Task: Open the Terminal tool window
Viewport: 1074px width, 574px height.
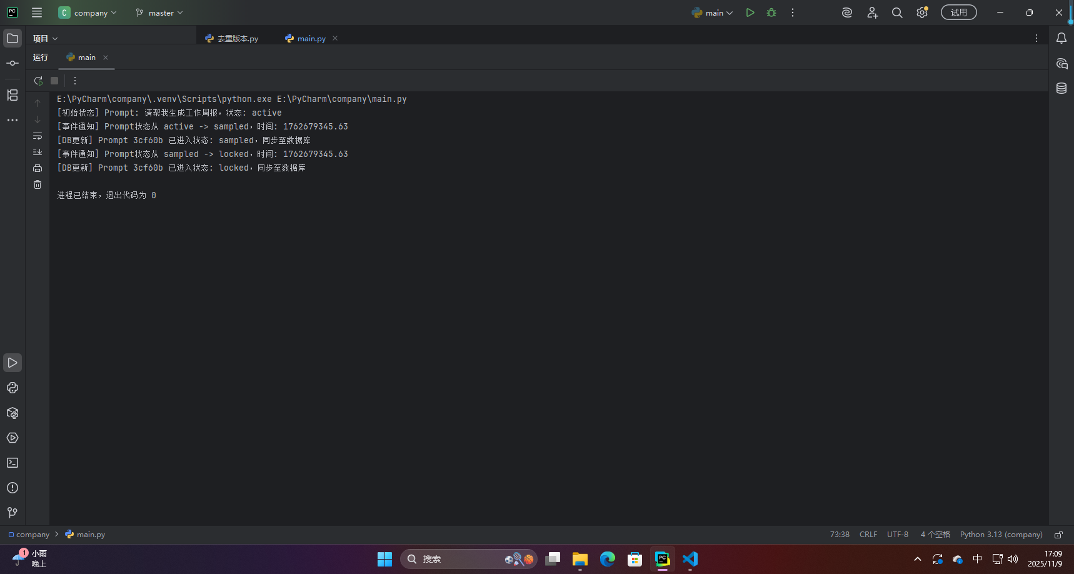Action: pyautogui.click(x=13, y=463)
